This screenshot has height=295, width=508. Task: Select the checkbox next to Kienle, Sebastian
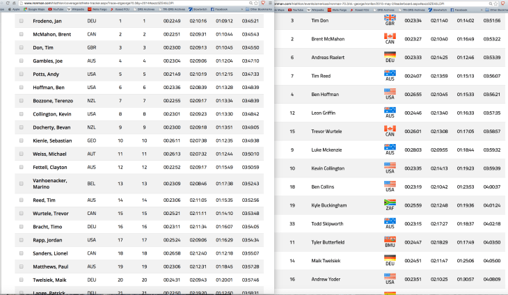(x=21, y=140)
